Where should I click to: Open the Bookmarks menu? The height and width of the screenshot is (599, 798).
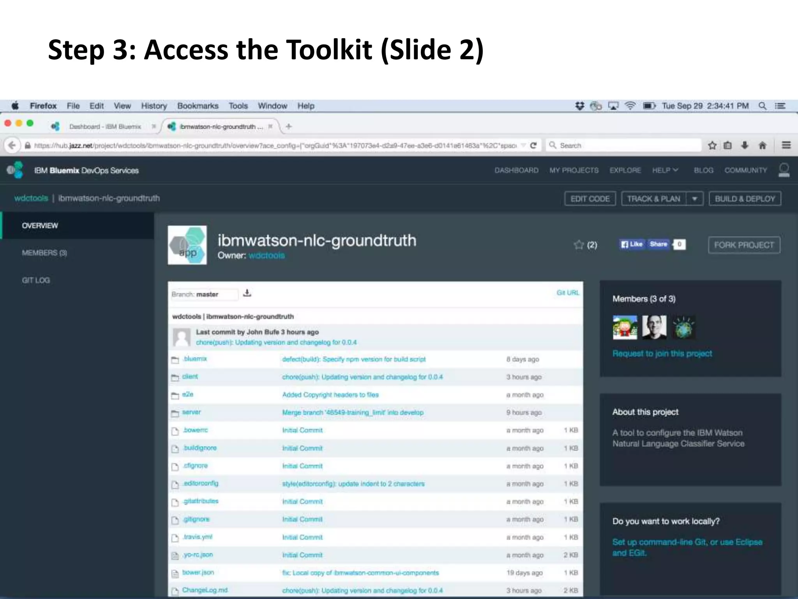click(x=198, y=106)
